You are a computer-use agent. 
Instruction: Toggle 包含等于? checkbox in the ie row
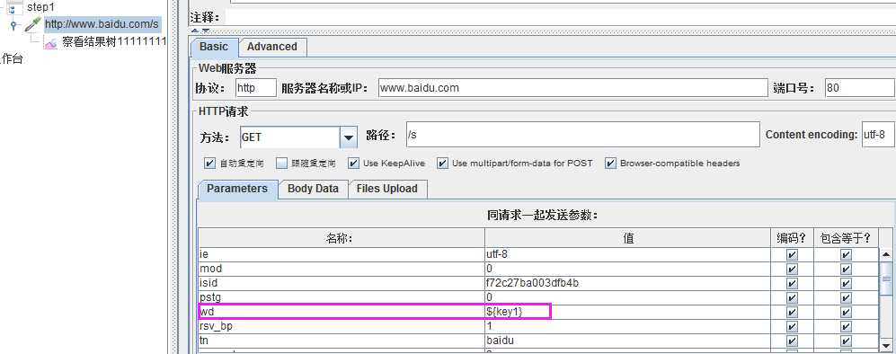[847, 254]
